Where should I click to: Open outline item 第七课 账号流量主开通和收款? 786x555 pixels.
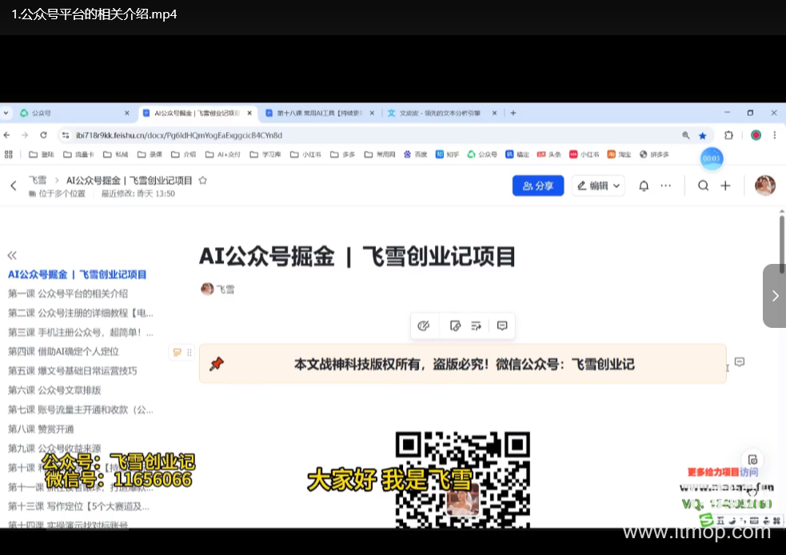pos(81,410)
